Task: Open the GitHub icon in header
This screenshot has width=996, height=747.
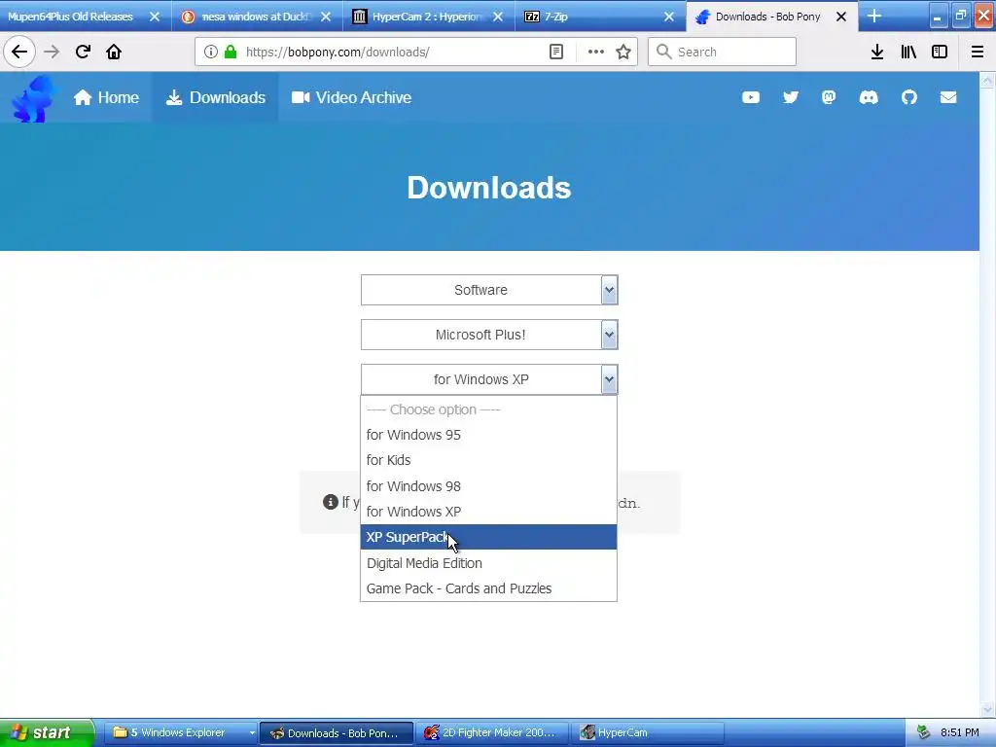Action: click(x=909, y=97)
